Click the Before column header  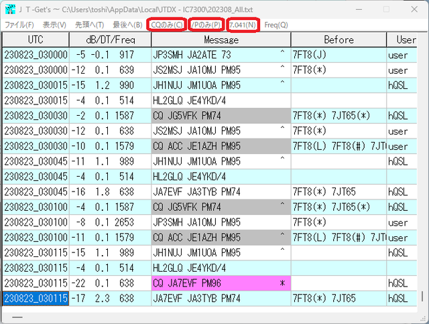(339, 39)
